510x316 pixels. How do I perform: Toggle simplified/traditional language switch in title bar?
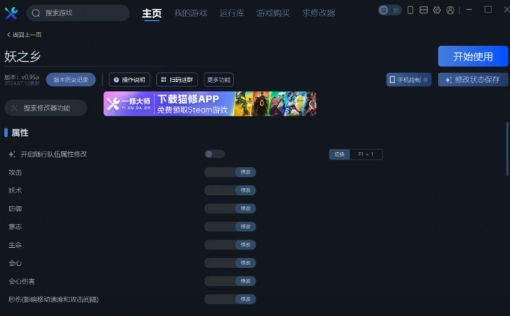(390, 10)
